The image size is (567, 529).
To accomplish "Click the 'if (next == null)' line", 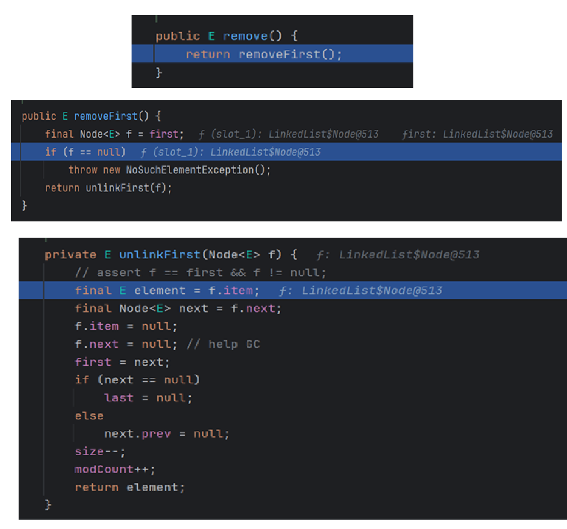I will 137,379.
